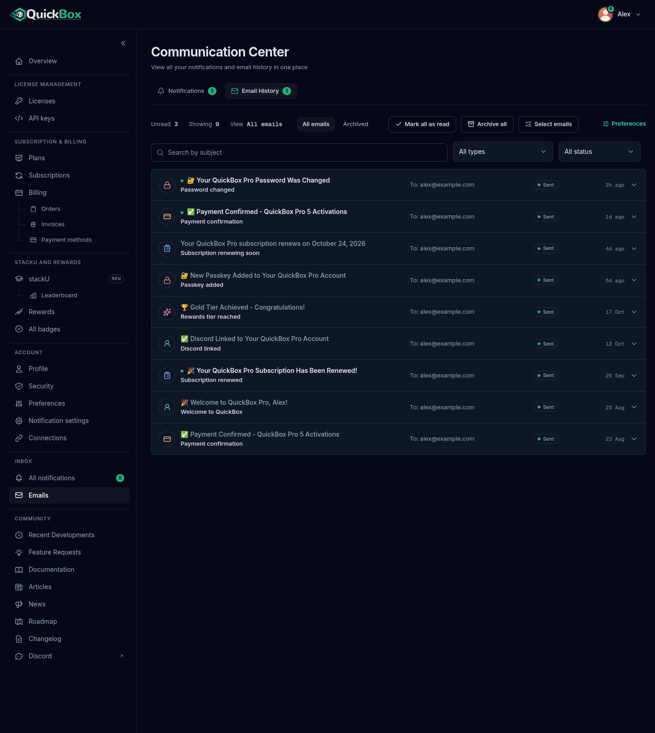Click the Payment methods card icon

point(33,240)
